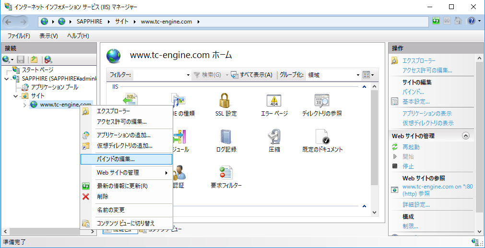Screen dimensions: 485x248
Task: Click the すべて表示(A) toolbar button
Action: tap(251, 74)
